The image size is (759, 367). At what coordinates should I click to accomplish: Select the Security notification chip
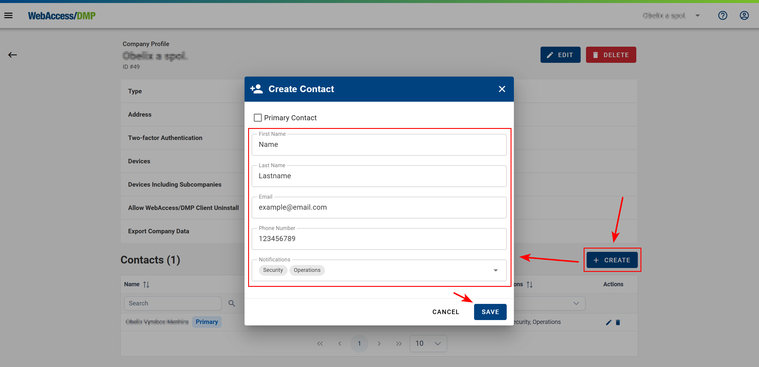pyautogui.click(x=273, y=270)
